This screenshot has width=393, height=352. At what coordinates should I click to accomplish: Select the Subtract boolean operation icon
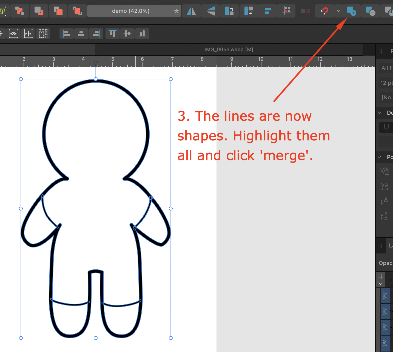pyautogui.click(x=370, y=11)
